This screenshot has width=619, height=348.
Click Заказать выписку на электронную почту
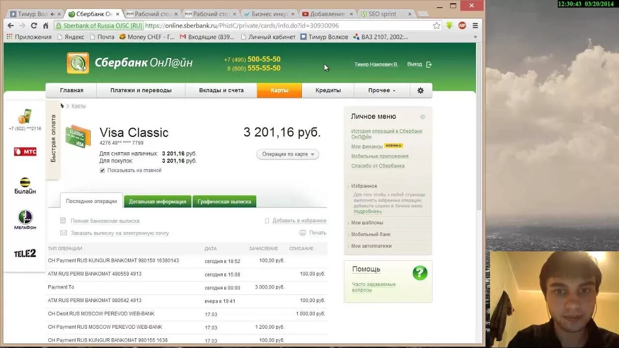click(120, 233)
